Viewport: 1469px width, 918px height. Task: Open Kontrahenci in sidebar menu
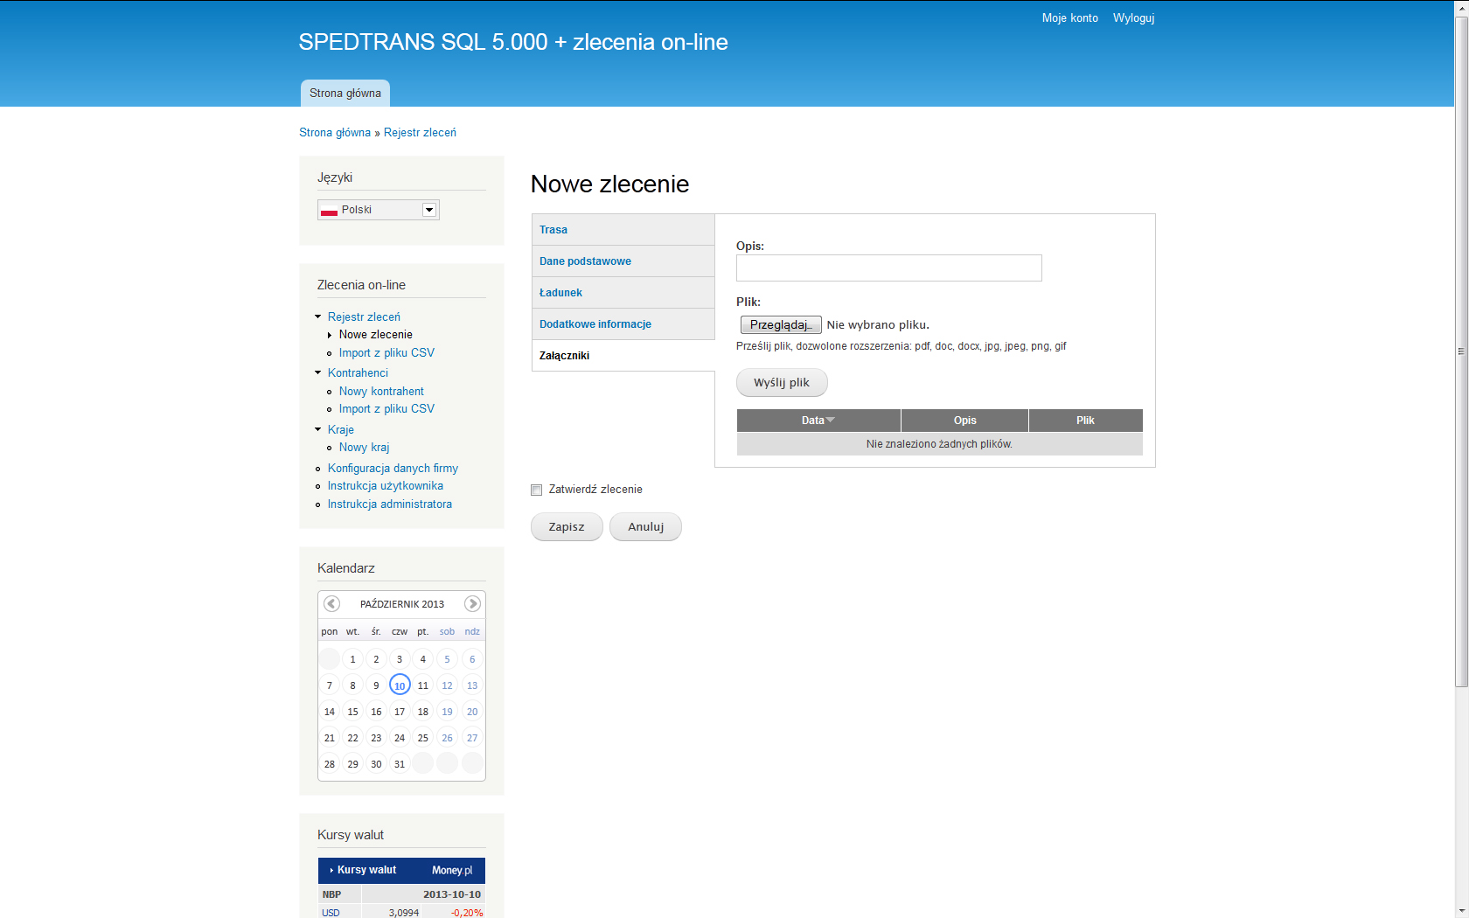[x=358, y=372]
